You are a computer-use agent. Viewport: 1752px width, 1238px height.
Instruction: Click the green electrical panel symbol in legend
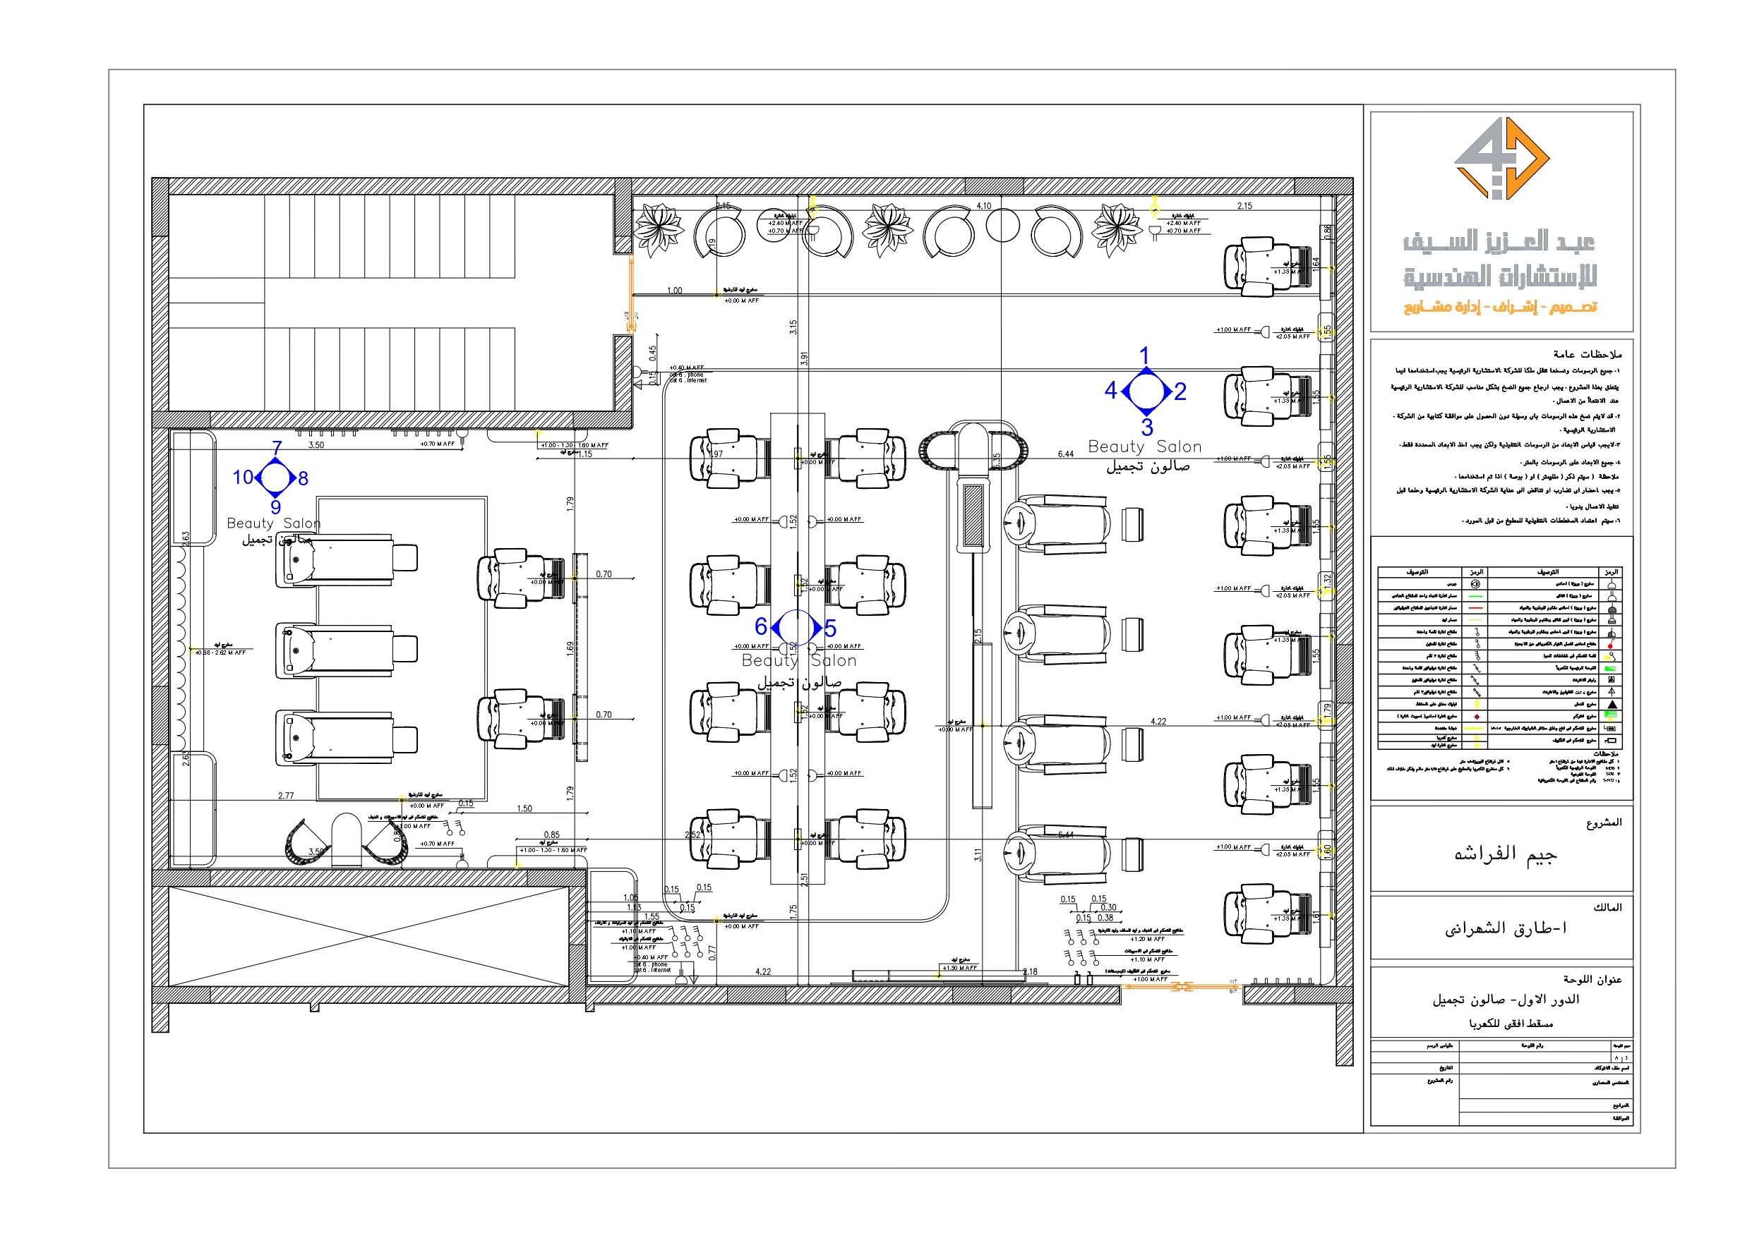[x=1611, y=668]
